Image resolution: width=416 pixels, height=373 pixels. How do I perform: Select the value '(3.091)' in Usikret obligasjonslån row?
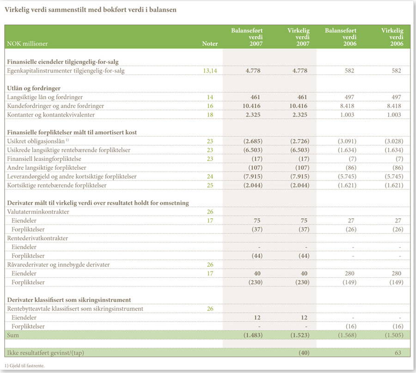pos(347,141)
